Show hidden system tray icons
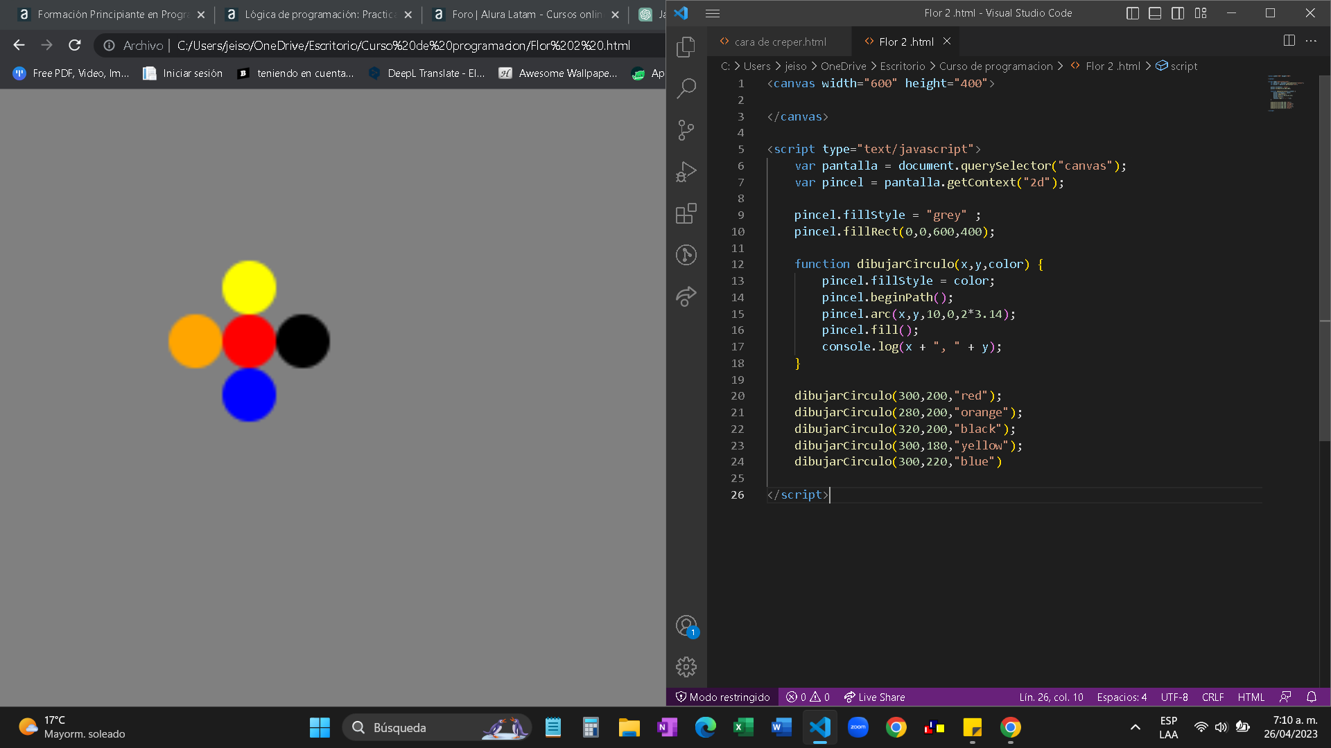This screenshot has width=1331, height=748. (x=1135, y=727)
